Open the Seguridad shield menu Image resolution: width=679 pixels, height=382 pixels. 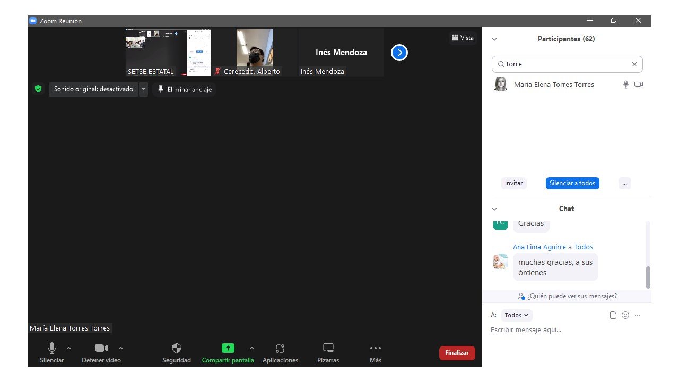pyautogui.click(x=177, y=353)
